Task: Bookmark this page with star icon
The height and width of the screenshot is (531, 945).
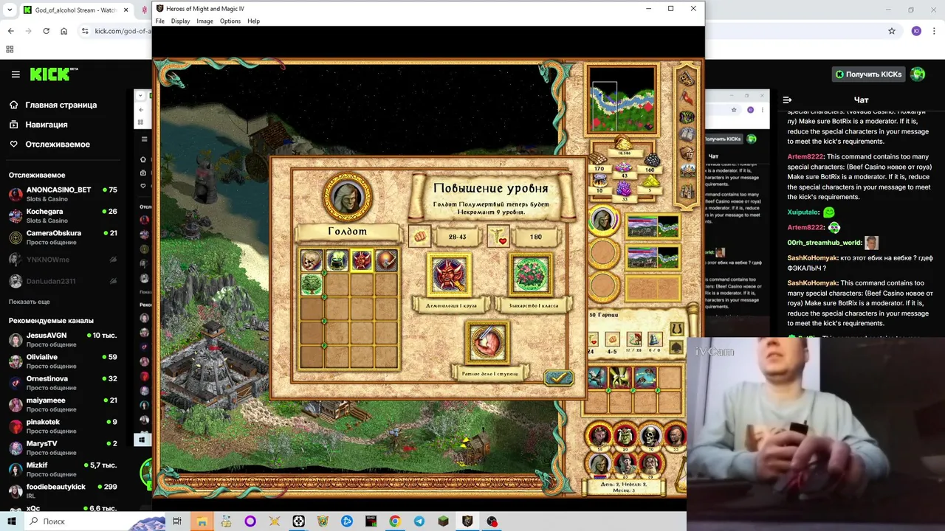Action: tap(892, 31)
